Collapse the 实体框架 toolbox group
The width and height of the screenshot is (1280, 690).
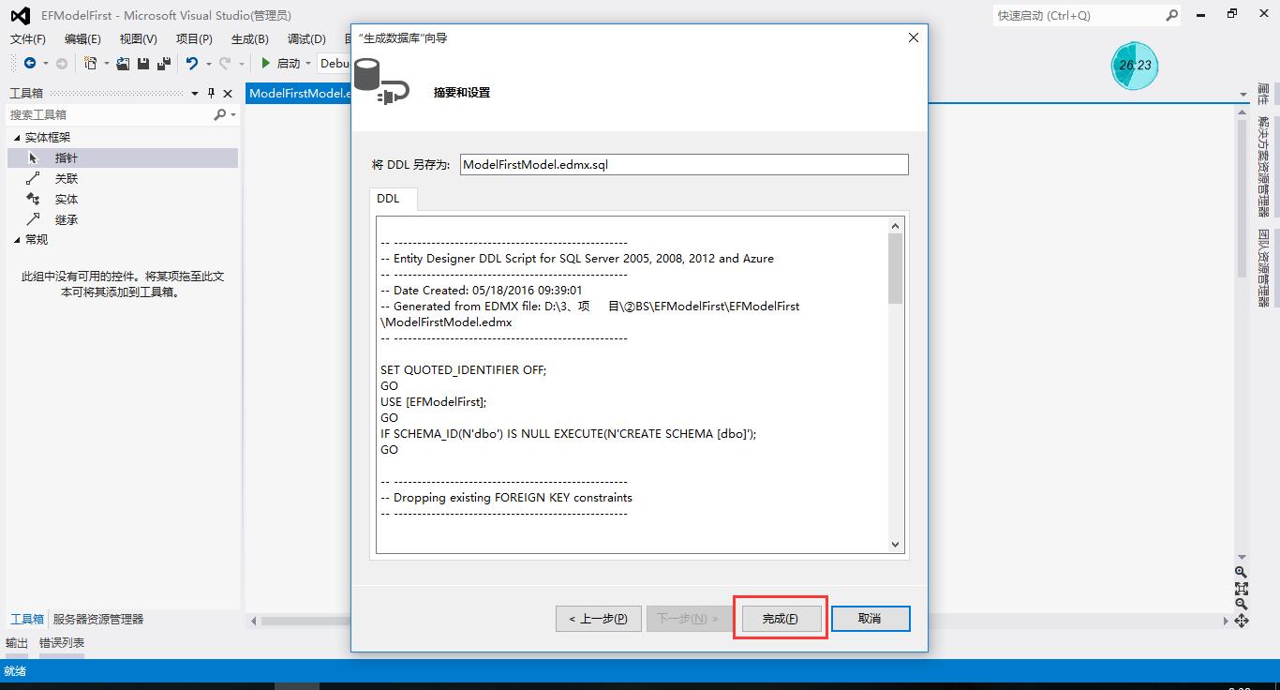click(x=16, y=137)
